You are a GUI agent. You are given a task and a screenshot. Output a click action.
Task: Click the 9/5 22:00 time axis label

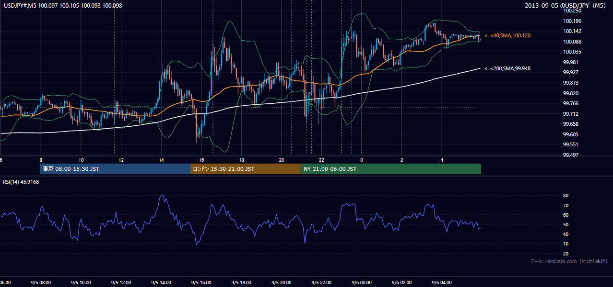321,283
